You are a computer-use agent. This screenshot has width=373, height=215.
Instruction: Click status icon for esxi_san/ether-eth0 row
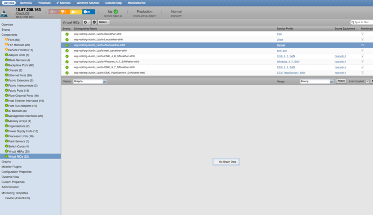coord(67,51)
